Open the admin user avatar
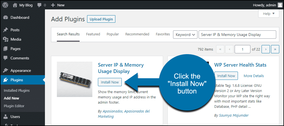 280,5
